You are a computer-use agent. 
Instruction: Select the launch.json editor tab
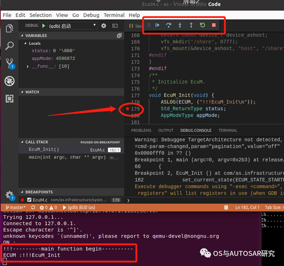(x=135, y=26)
